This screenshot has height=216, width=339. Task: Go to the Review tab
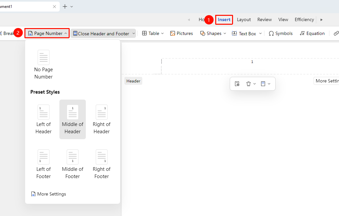click(x=264, y=20)
